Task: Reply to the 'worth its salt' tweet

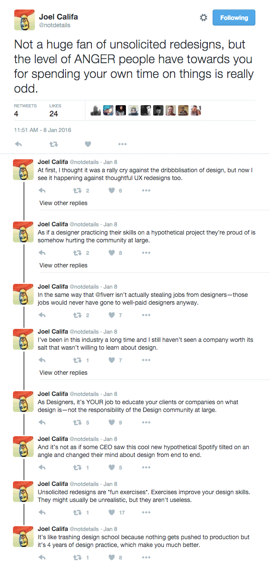Action: 42,360
